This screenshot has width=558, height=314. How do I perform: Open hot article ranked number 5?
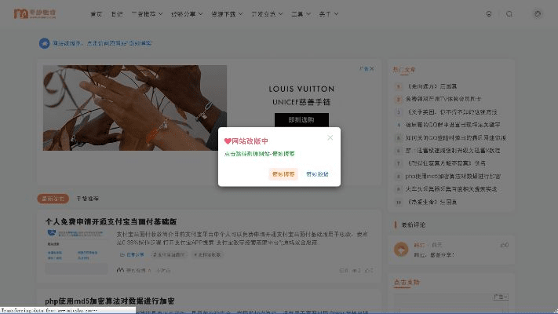pos(456,138)
